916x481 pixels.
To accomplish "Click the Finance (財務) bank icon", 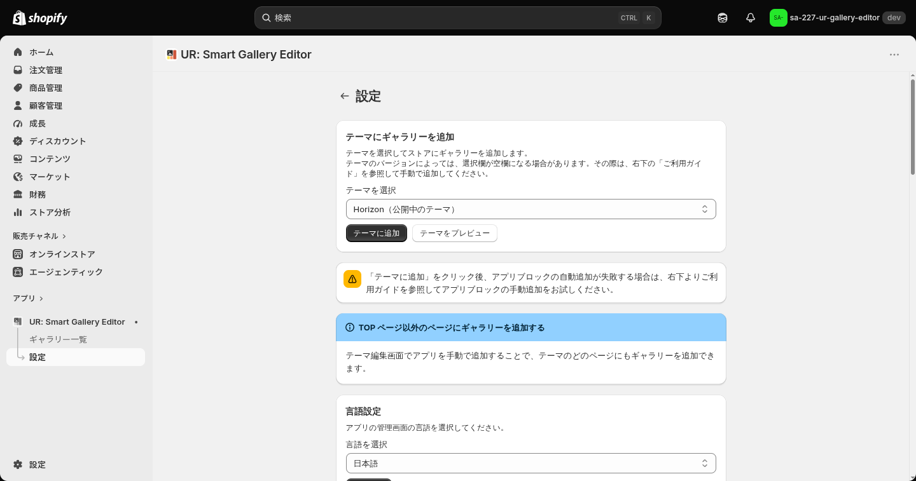I will [x=18, y=194].
